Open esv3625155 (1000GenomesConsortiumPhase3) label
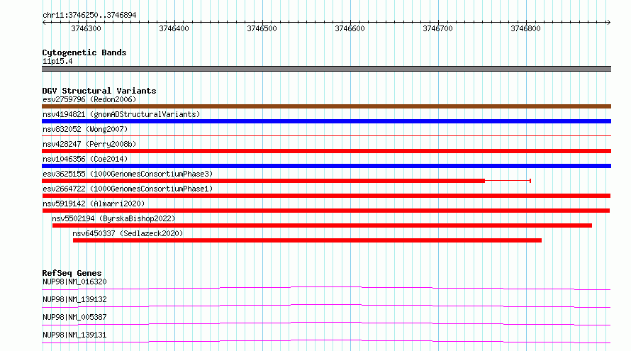 point(128,174)
